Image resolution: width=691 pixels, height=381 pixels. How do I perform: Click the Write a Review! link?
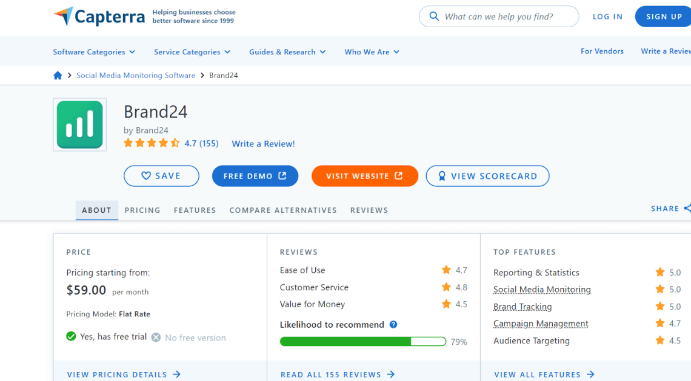tap(263, 143)
